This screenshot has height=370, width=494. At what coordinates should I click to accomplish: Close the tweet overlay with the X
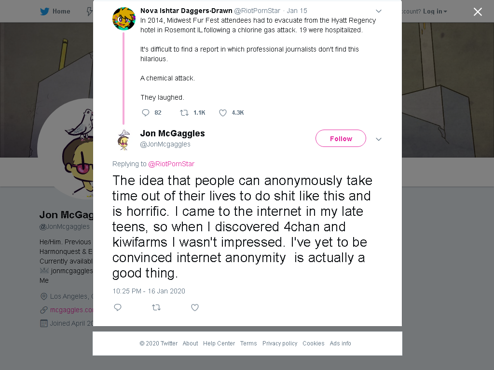(478, 12)
